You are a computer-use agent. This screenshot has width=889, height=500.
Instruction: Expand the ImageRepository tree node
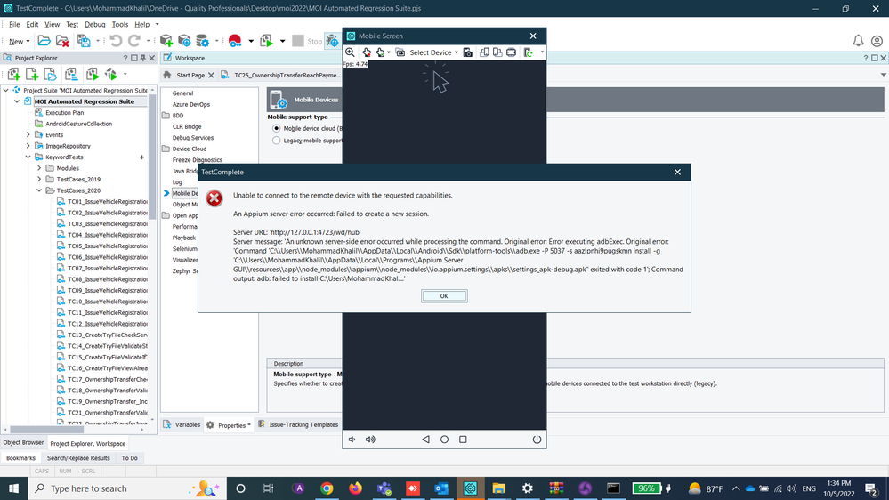coord(28,146)
